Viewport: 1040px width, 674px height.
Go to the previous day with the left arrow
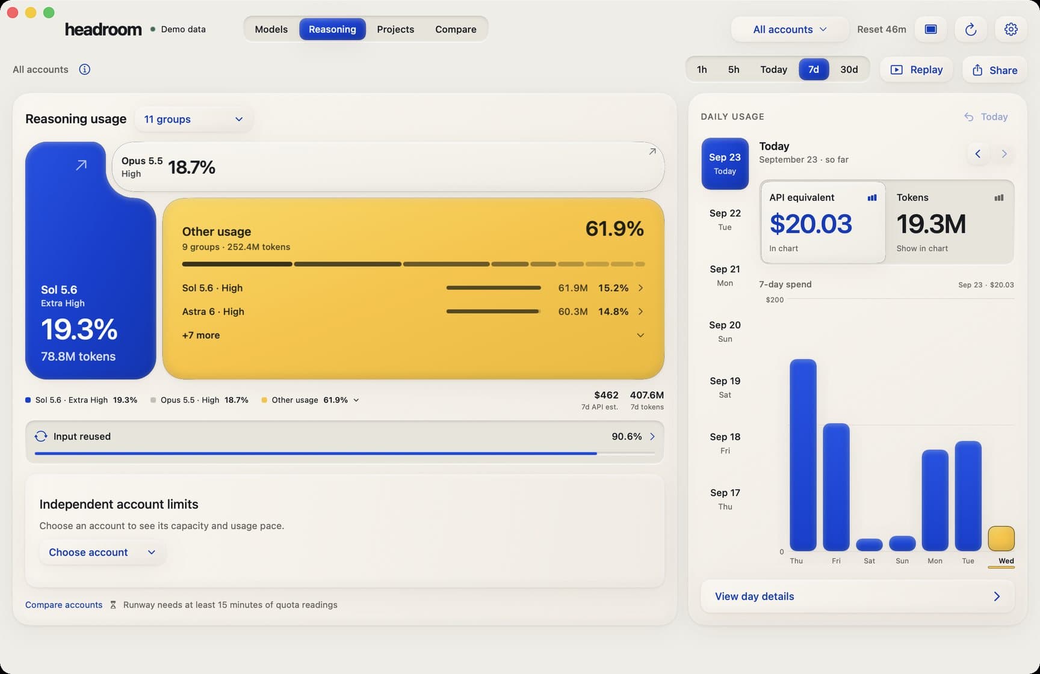(977, 154)
